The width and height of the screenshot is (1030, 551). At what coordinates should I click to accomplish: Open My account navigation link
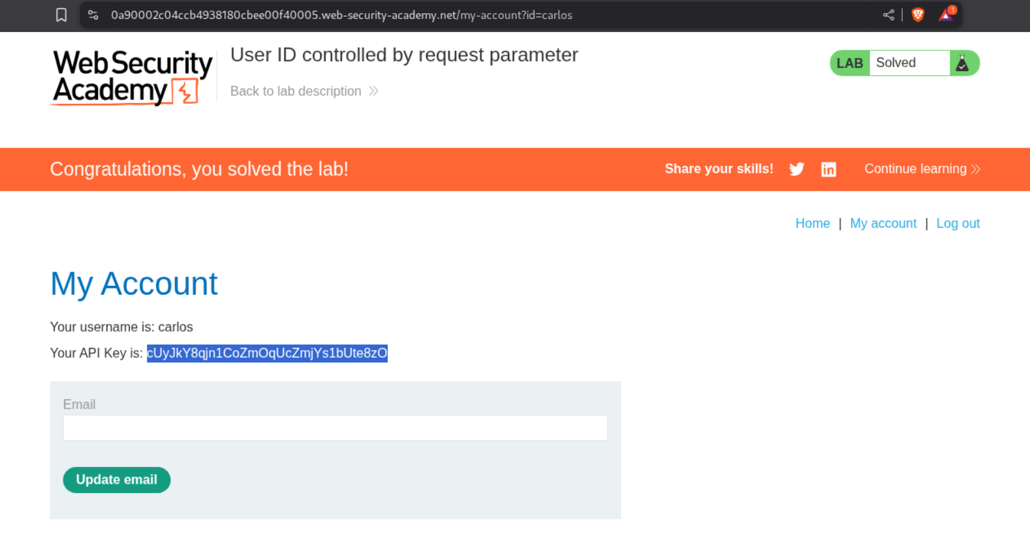pyautogui.click(x=882, y=223)
